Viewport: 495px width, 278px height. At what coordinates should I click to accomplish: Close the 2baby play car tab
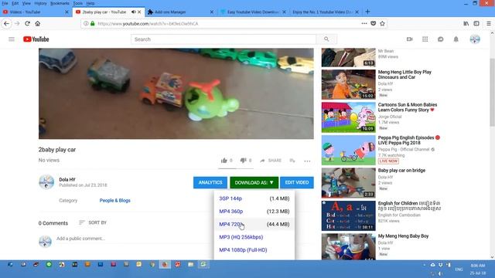click(x=139, y=12)
